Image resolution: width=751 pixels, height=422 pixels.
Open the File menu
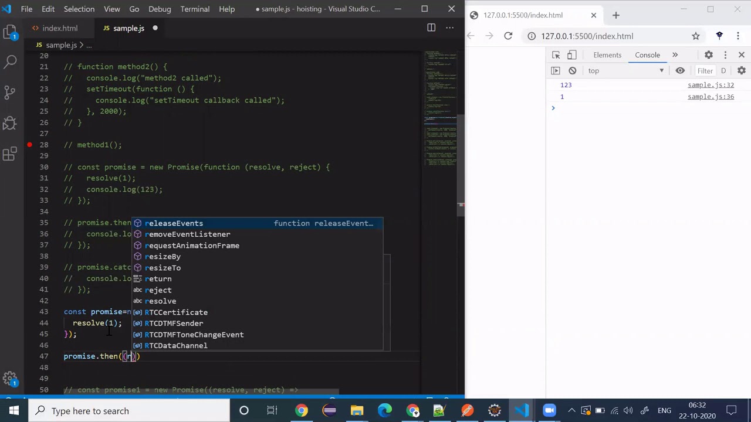pos(27,9)
